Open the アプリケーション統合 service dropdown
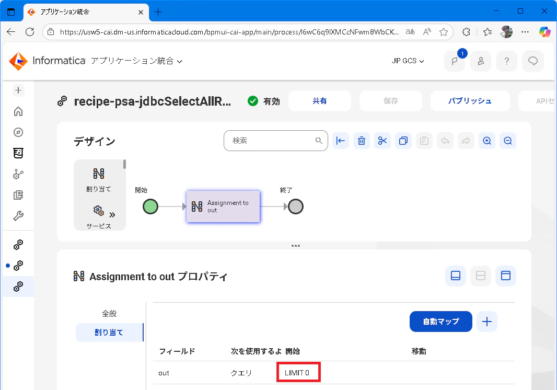557x390 pixels. (x=137, y=61)
